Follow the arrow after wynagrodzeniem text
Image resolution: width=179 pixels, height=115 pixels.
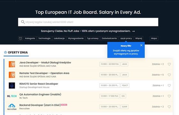[134, 31]
